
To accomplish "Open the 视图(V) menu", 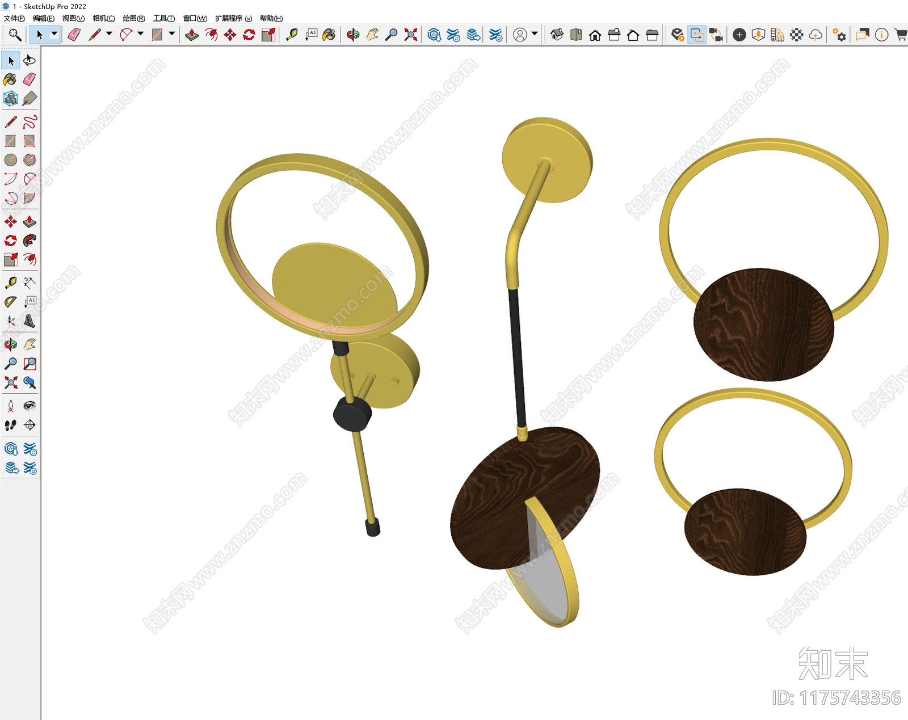I will (x=73, y=18).
